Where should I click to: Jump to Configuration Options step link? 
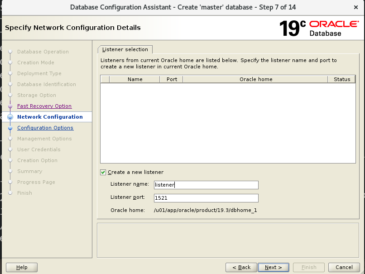click(45, 128)
